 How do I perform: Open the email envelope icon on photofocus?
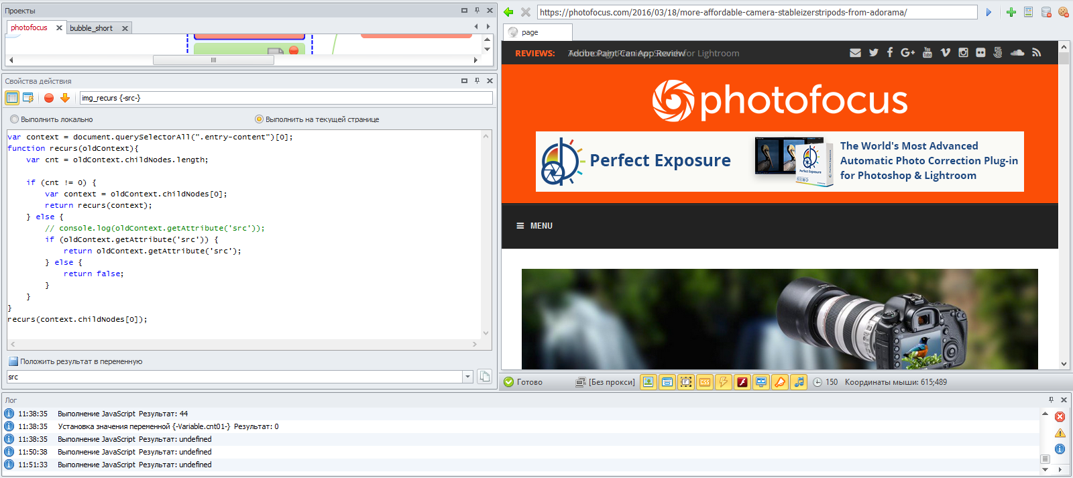[x=855, y=53]
